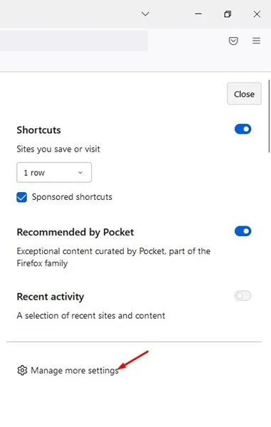Open the Save to Pocket icon

(233, 41)
